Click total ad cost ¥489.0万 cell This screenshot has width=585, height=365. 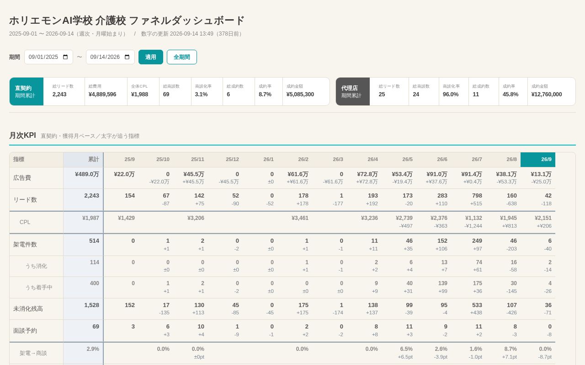[x=83, y=178]
